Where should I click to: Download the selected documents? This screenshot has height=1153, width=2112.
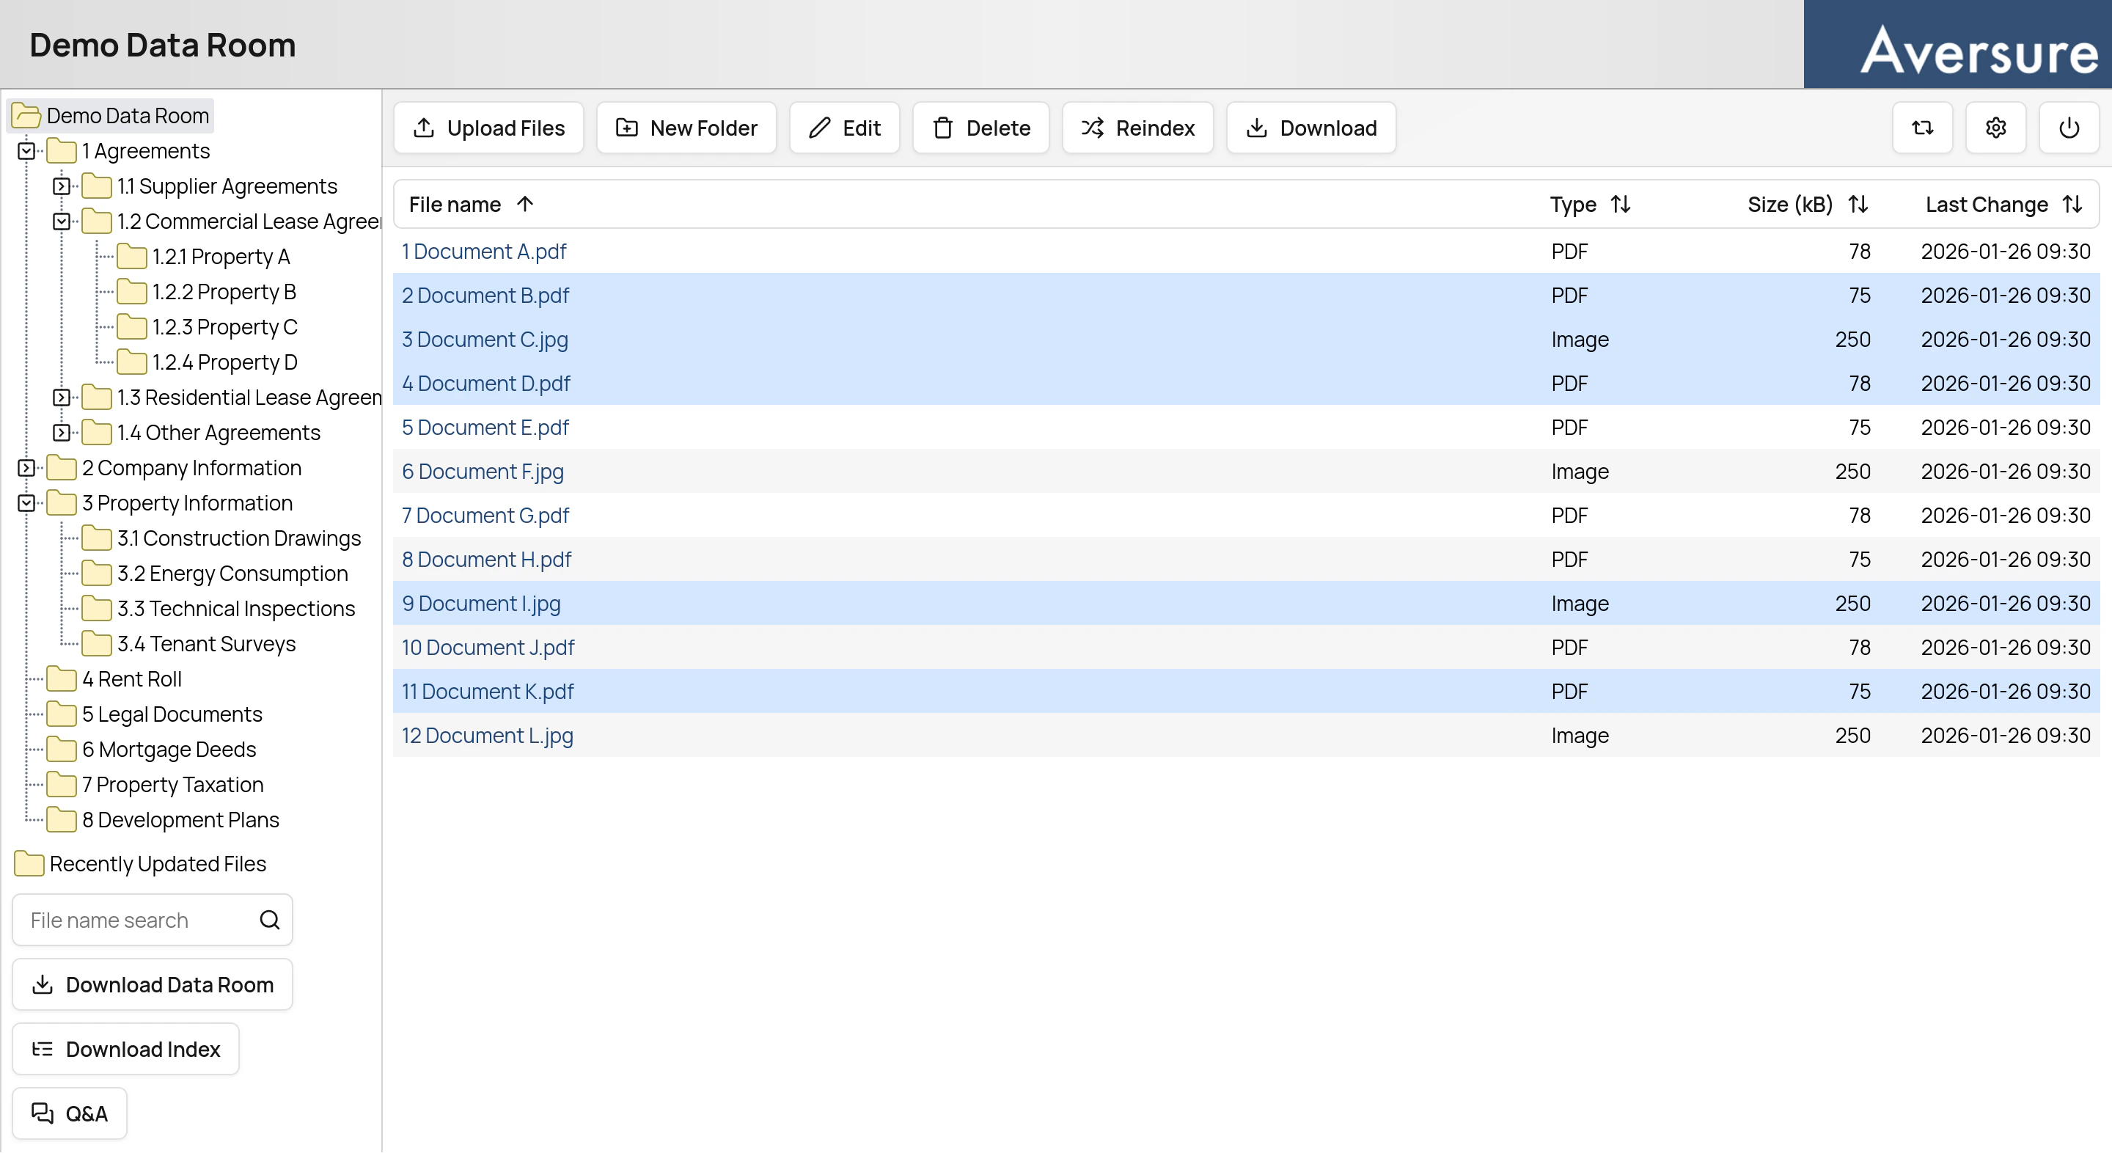coord(1309,128)
